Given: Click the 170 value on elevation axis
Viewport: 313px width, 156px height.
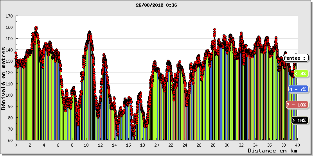Looking at the screenshot, I should pos(9,16).
